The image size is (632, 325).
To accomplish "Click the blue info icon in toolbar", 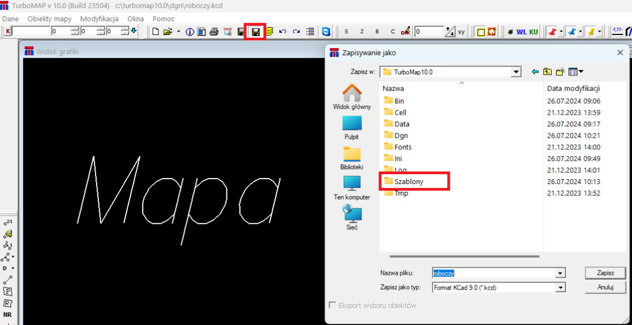I will (x=190, y=32).
